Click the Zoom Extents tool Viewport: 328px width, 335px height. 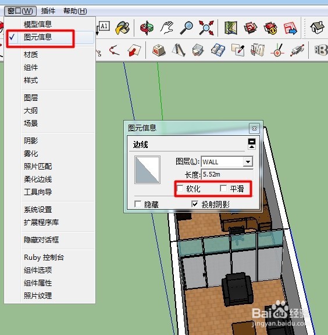pos(206,28)
